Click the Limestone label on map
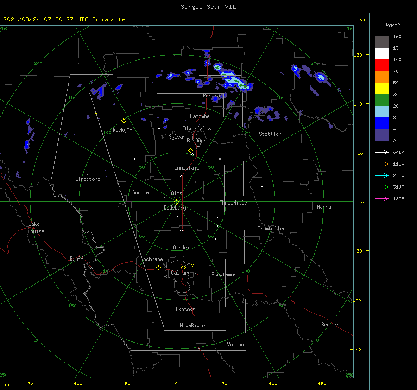The height and width of the screenshot is (390, 417). 88,179
